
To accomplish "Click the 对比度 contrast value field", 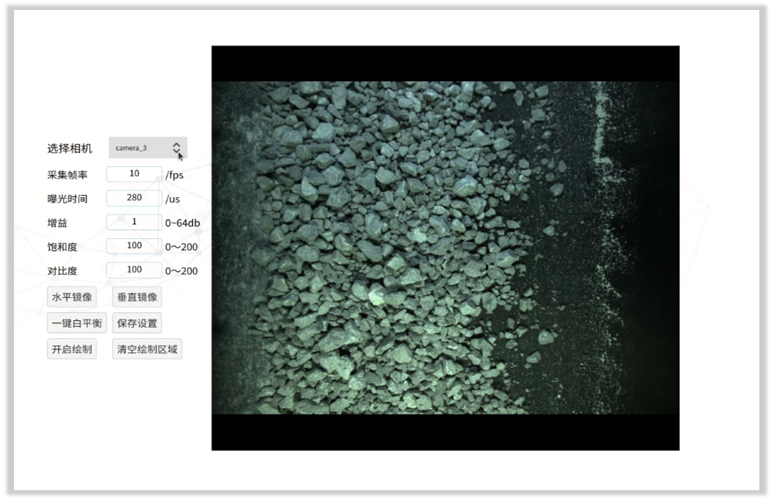I will click(x=134, y=270).
